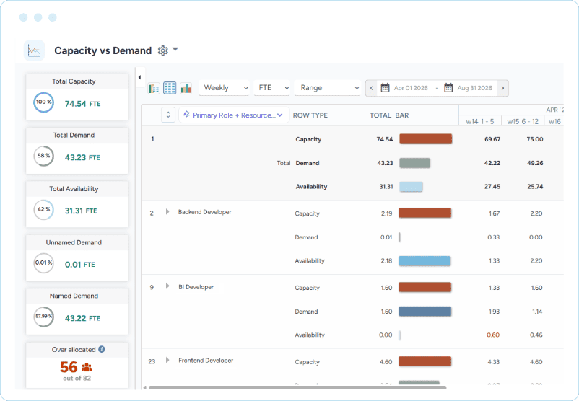Click the over allocated people icon
Image resolution: width=579 pixels, height=401 pixels.
tap(87, 367)
